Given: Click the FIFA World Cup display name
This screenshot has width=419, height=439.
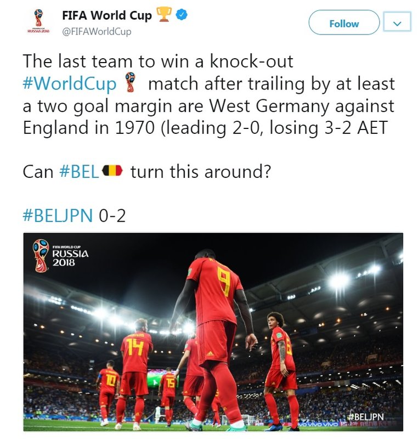Looking at the screenshot, I should [107, 15].
